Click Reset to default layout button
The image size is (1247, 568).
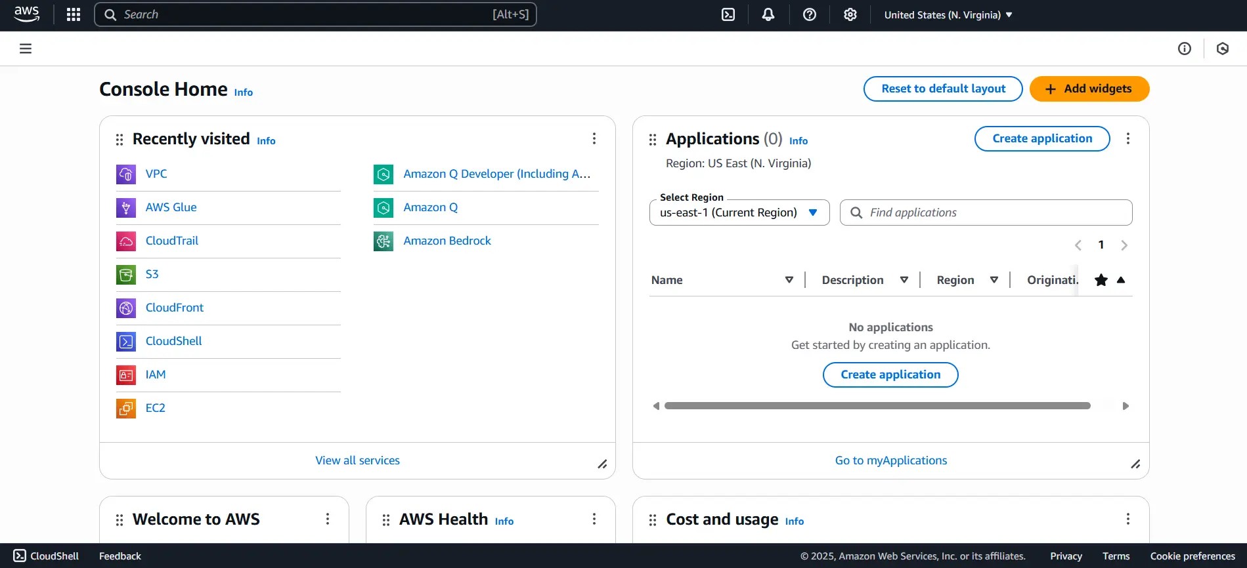pyautogui.click(x=942, y=89)
